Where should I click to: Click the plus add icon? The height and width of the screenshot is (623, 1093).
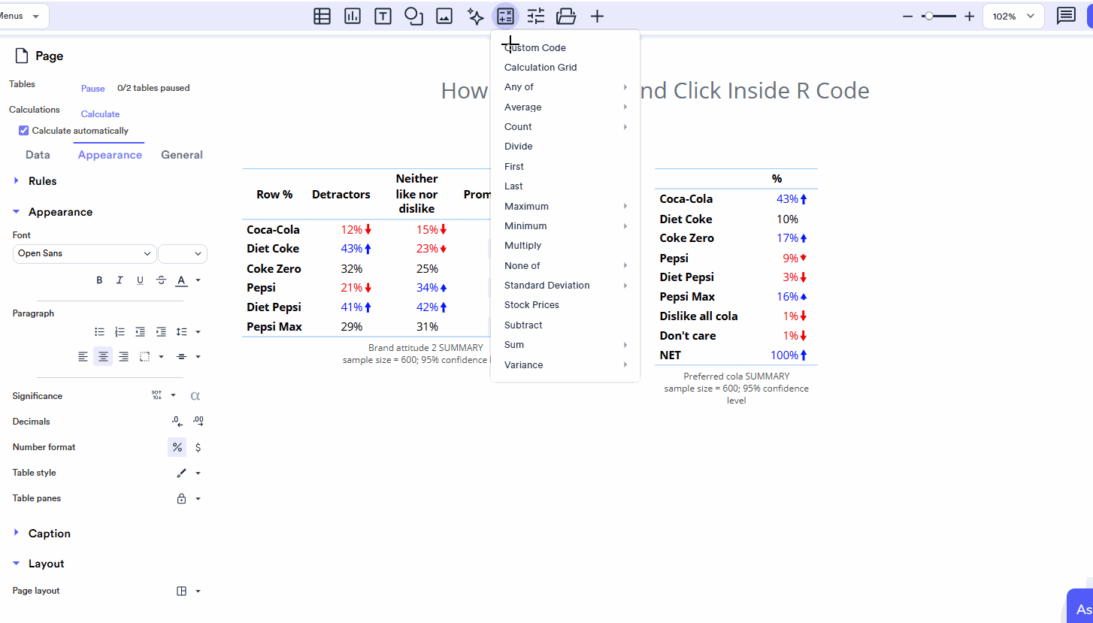pyautogui.click(x=597, y=16)
